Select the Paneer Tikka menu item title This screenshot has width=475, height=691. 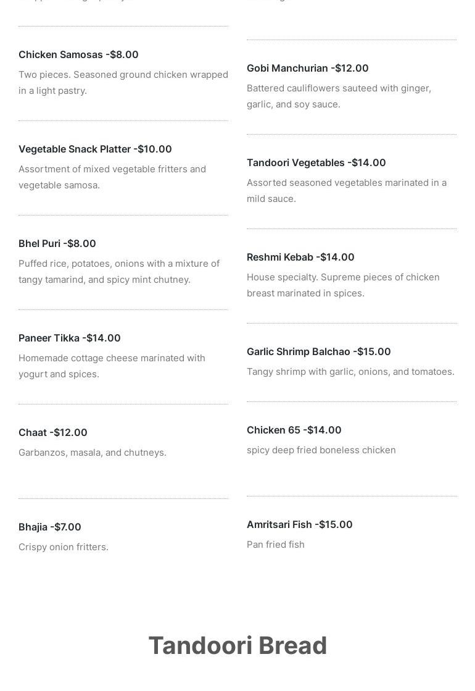[70, 338]
